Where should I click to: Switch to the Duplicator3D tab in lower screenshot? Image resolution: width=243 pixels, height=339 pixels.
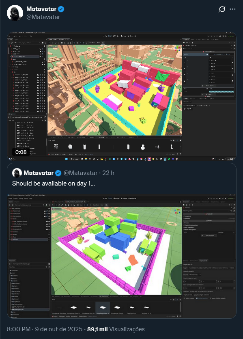203,261
